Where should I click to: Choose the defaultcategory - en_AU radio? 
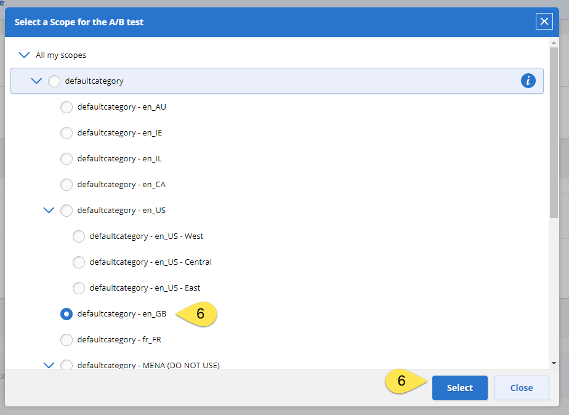(67, 107)
